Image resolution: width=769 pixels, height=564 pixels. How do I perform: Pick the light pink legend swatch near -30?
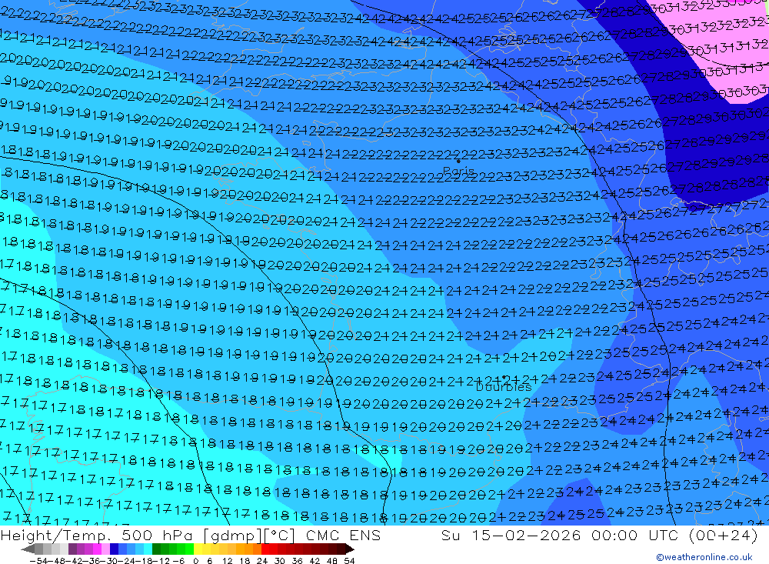click(x=105, y=549)
